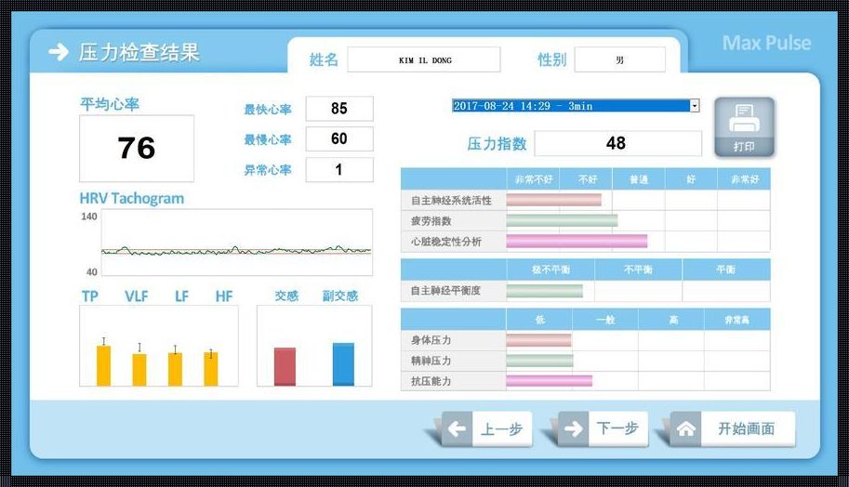Click the 最慢心率 value 60
This screenshot has height=487, width=849.
click(339, 139)
